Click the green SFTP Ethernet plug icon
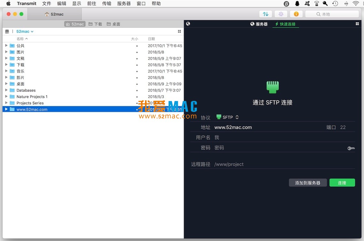 coord(273,87)
